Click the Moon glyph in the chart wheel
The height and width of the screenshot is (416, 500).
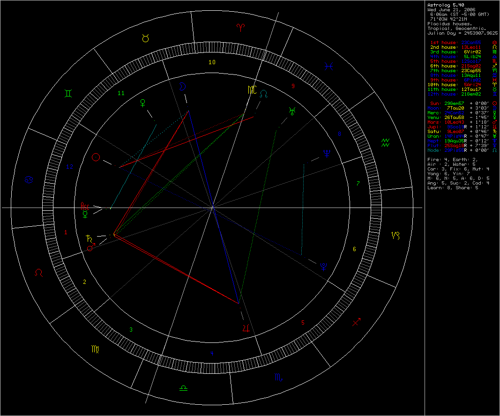181,86
